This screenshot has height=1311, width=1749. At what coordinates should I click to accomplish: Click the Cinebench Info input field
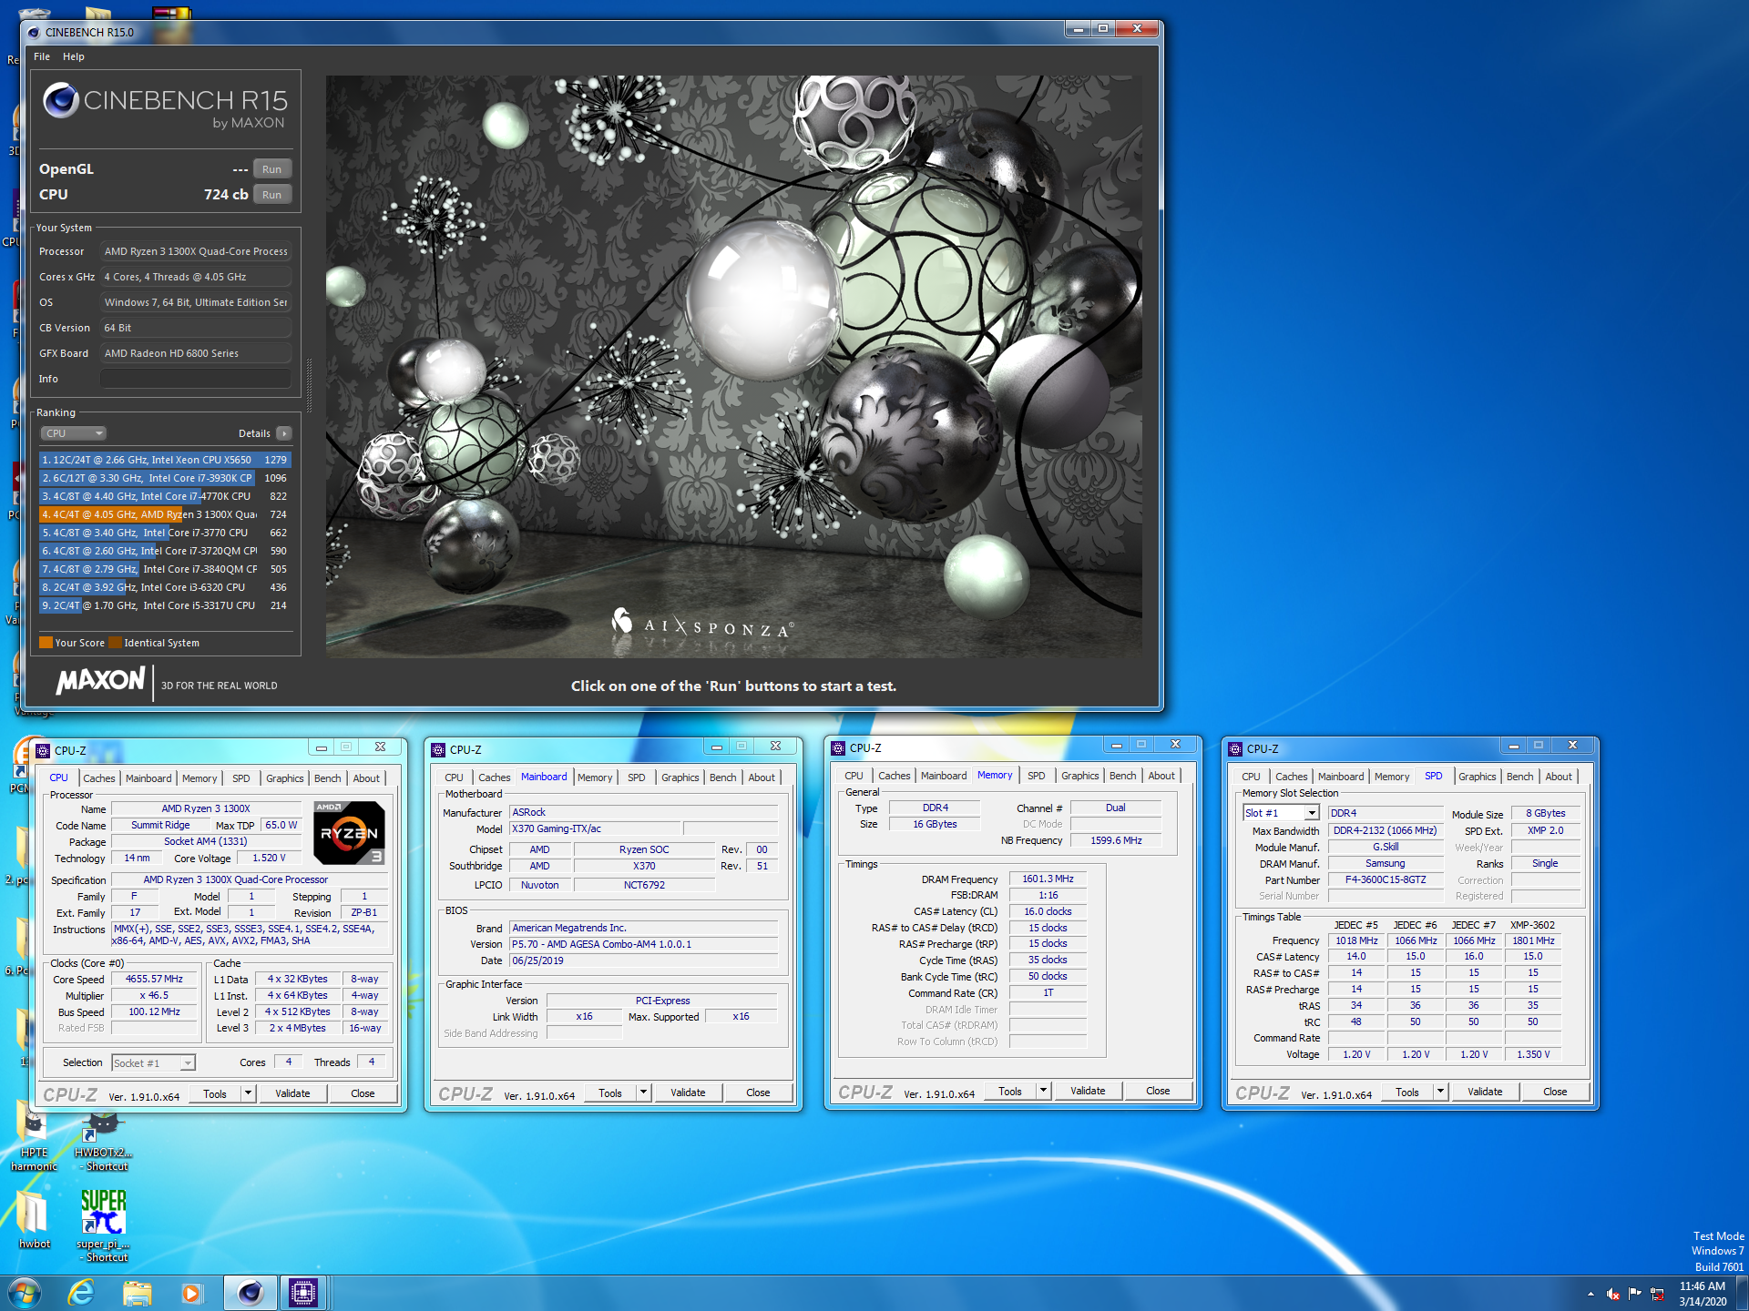click(x=196, y=379)
